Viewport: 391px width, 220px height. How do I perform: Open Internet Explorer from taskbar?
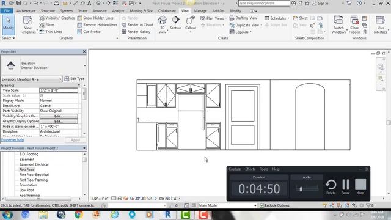click(x=114, y=215)
